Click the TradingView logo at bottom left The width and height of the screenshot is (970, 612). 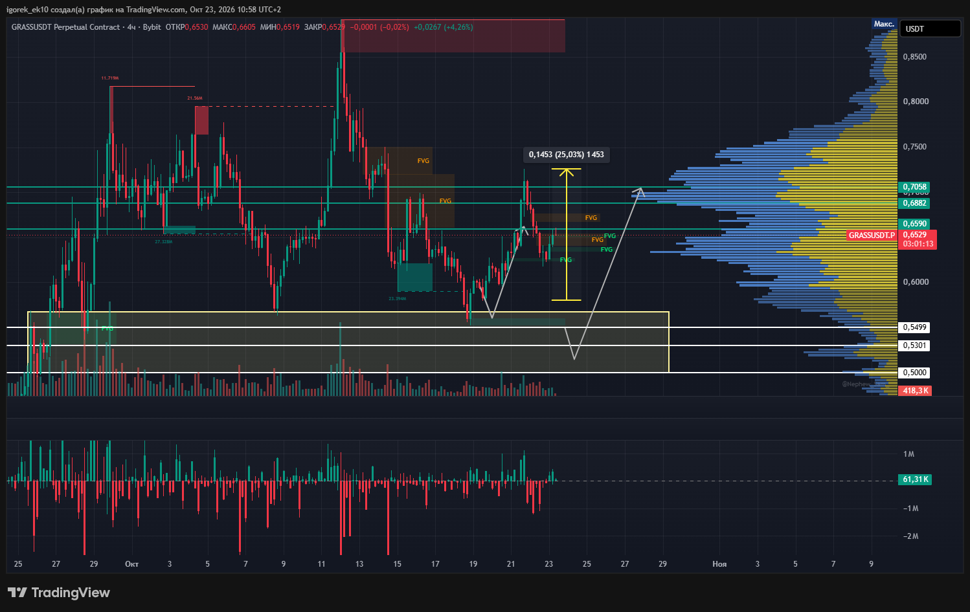pos(59,593)
